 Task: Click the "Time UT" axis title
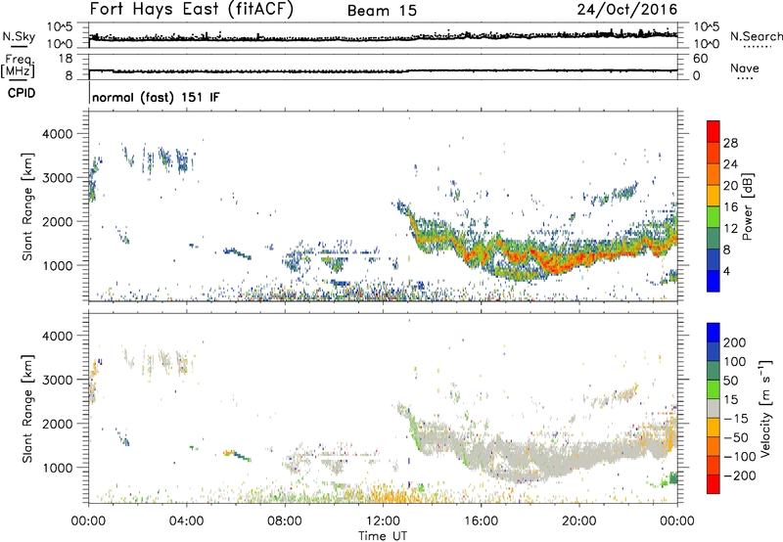click(x=383, y=536)
